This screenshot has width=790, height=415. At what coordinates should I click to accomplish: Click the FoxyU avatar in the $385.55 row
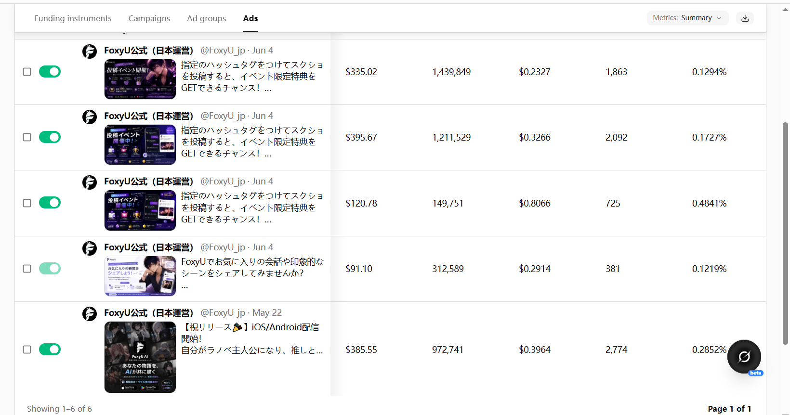[x=90, y=313]
